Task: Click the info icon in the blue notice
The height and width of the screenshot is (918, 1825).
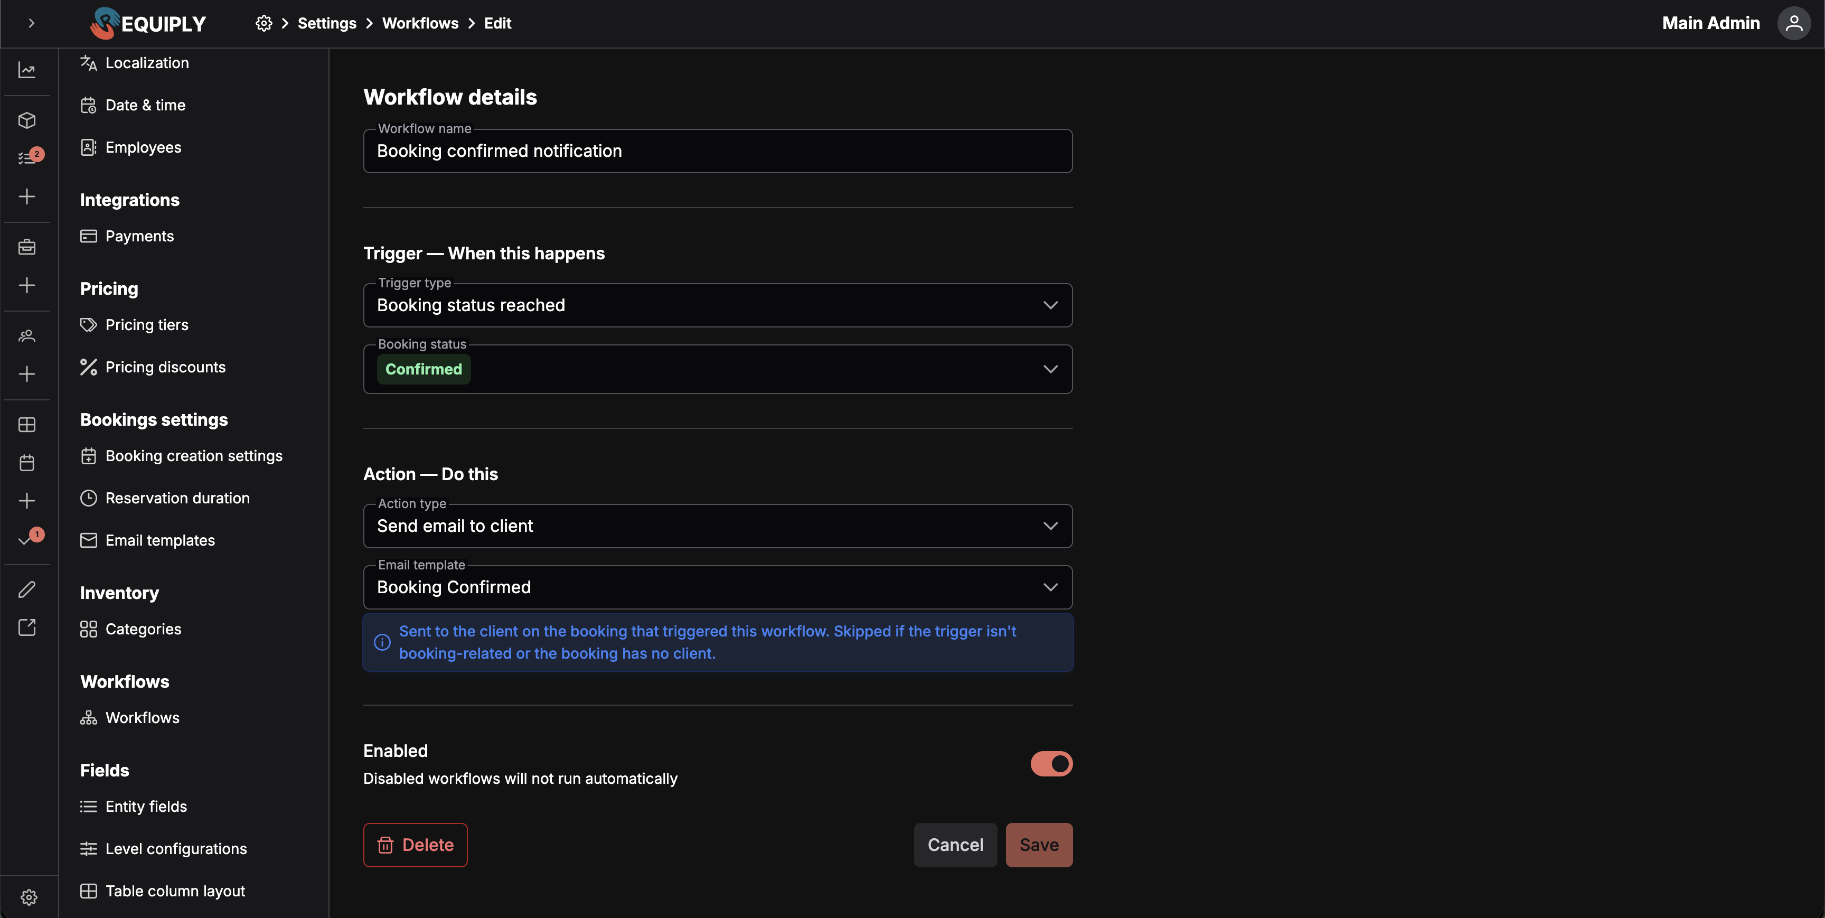Action: (x=382, y=642)
